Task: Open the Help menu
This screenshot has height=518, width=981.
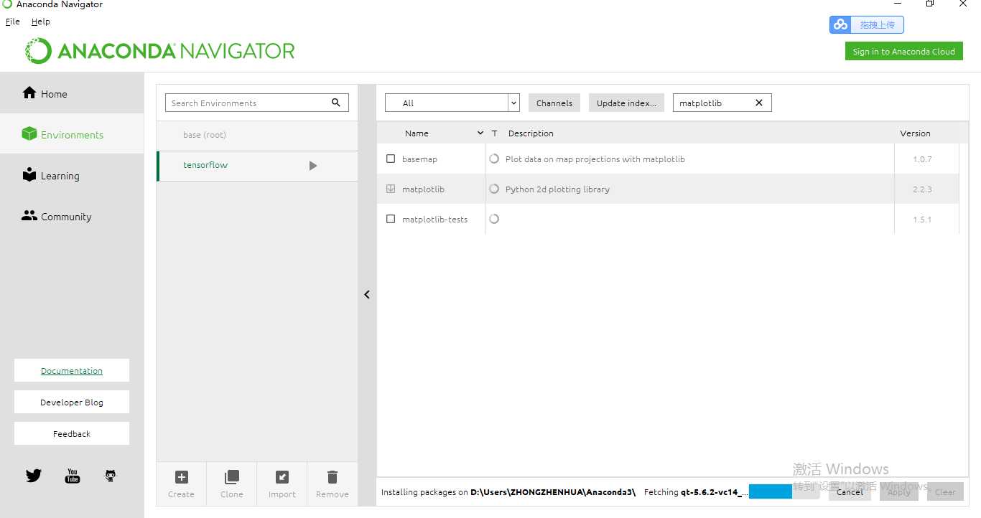Action: point(41,22)
